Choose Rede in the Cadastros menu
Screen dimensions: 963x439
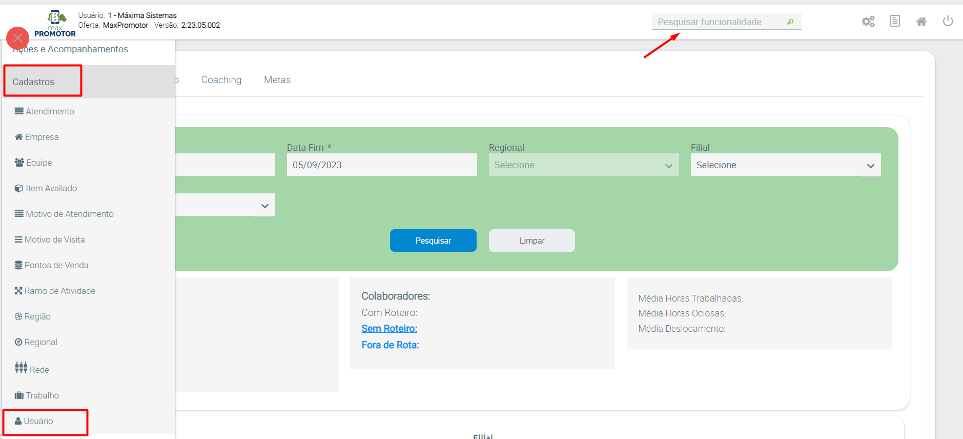[x=39, y=370]
